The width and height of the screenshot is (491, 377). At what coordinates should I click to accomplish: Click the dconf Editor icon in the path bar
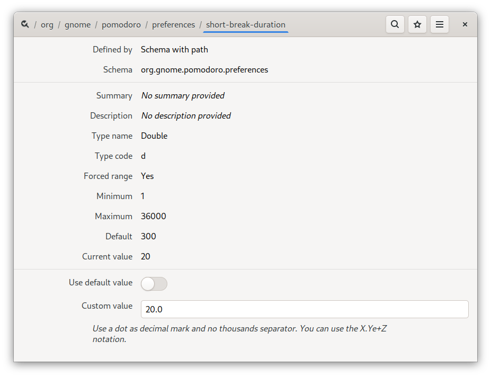click(x=25, y=24)
